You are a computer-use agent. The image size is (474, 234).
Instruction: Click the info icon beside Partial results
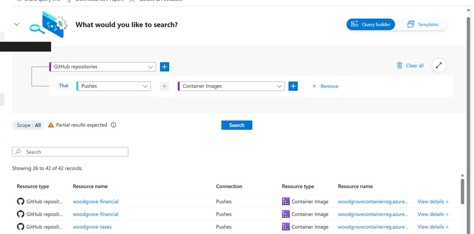(113, 125)
